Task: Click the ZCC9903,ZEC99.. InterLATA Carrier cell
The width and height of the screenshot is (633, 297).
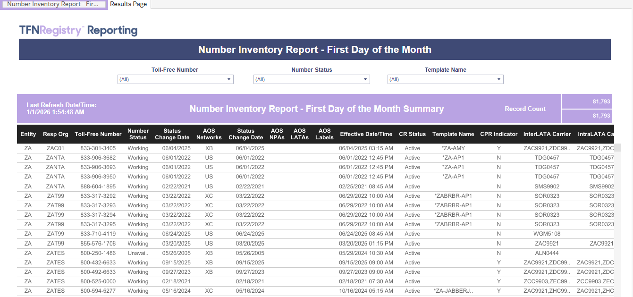Action: click(x=547, y=281)
